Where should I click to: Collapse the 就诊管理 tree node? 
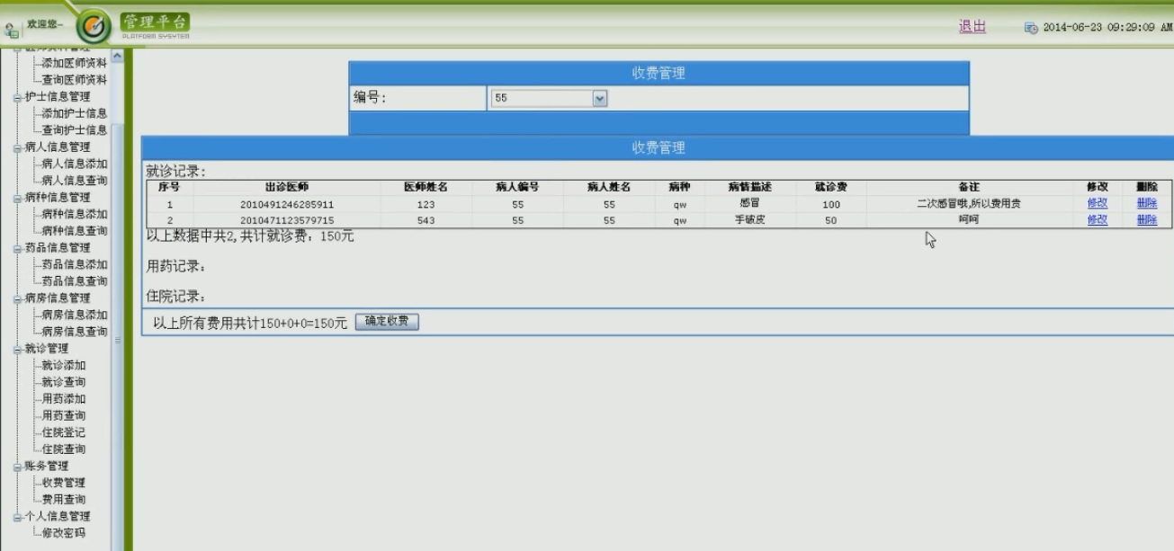click(17, 349)
